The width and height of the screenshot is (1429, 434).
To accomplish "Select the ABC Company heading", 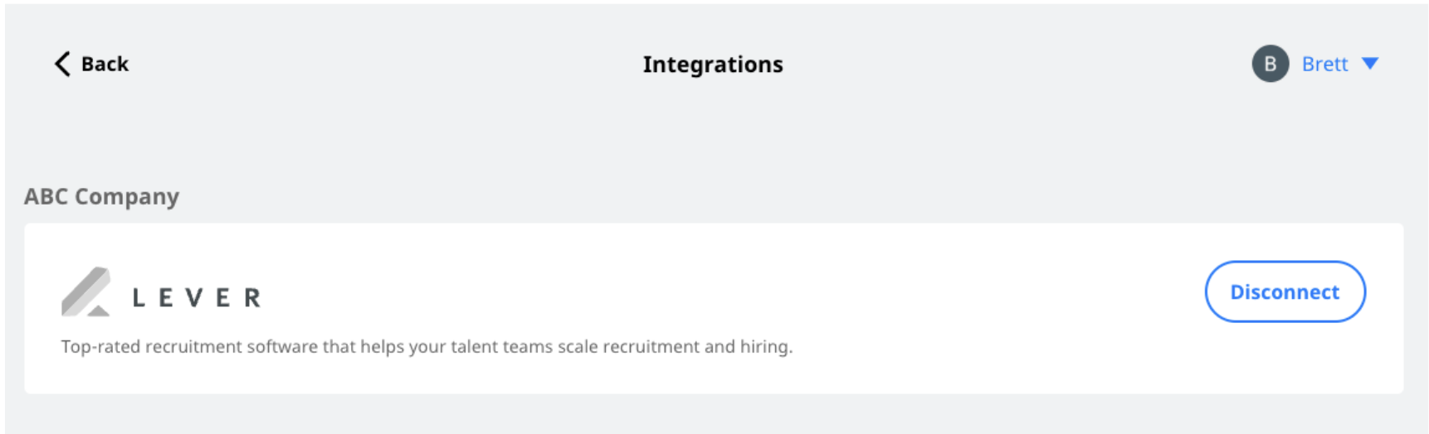I will [x=101, y=196].
